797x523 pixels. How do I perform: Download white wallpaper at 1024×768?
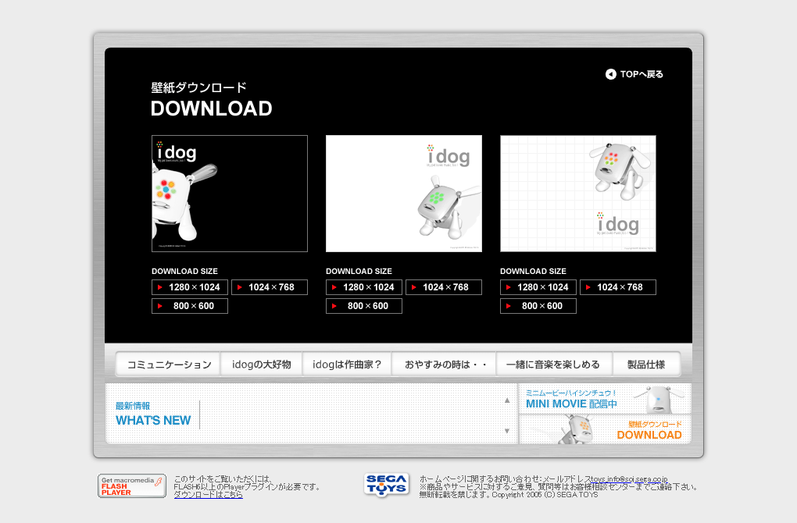coord(444,287)
